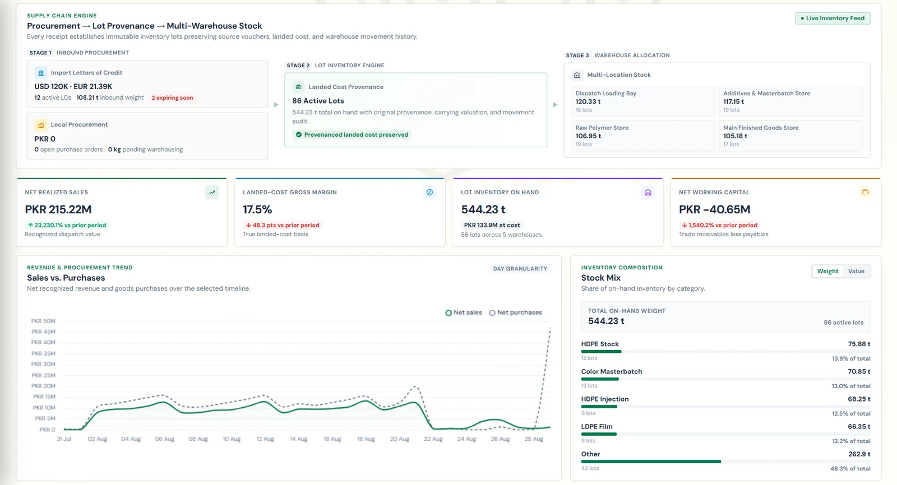Click the Color Masterbatch progress bar
This screenshot has width=897, height=485.
725,379
